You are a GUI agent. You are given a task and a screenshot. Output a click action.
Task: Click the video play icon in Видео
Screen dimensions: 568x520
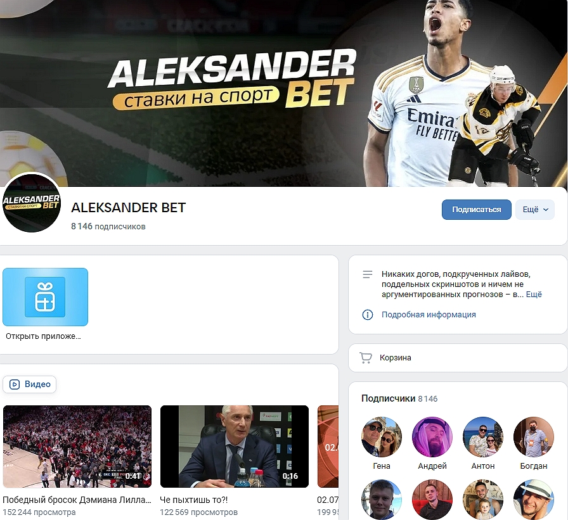[x=15, y=384]
